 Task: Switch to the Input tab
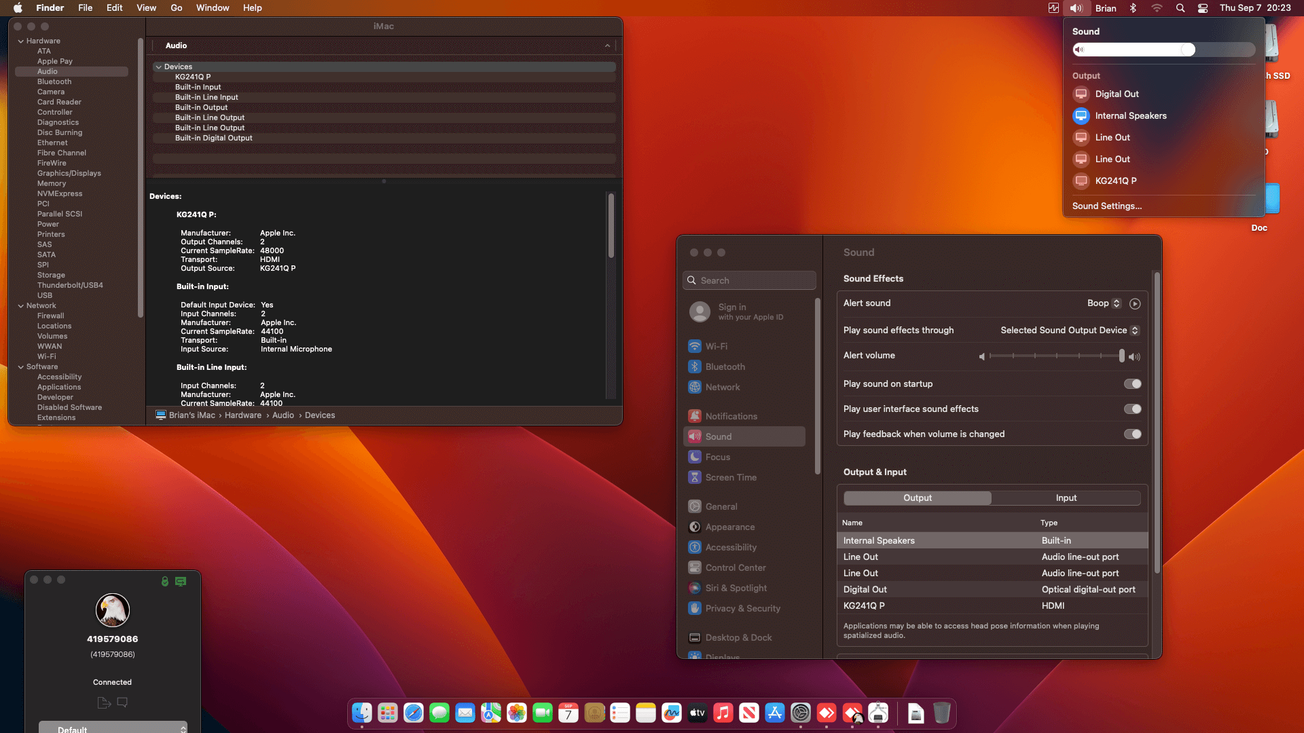point(1066,498)
